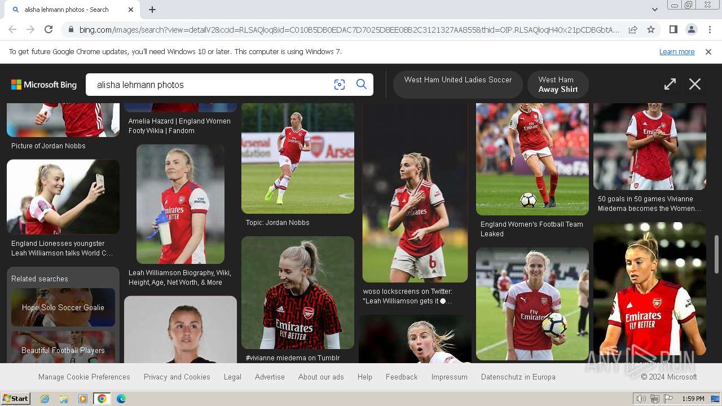Open the Topic: Jordan Nobbs image thumbnail
Image resolution: width=722 pixels, height=406 pixels.
click(298, 158)
